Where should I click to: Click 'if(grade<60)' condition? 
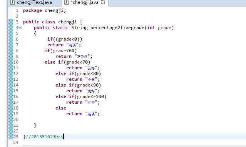pos(60,51)
